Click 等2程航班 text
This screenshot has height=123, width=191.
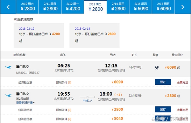point(22,99)
